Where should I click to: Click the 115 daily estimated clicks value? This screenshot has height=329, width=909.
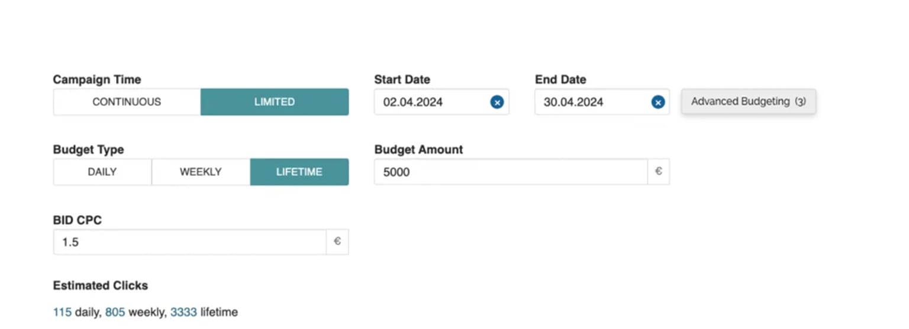[x=62, y=312]
